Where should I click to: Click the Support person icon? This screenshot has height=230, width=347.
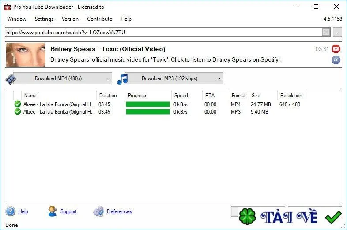53,211
